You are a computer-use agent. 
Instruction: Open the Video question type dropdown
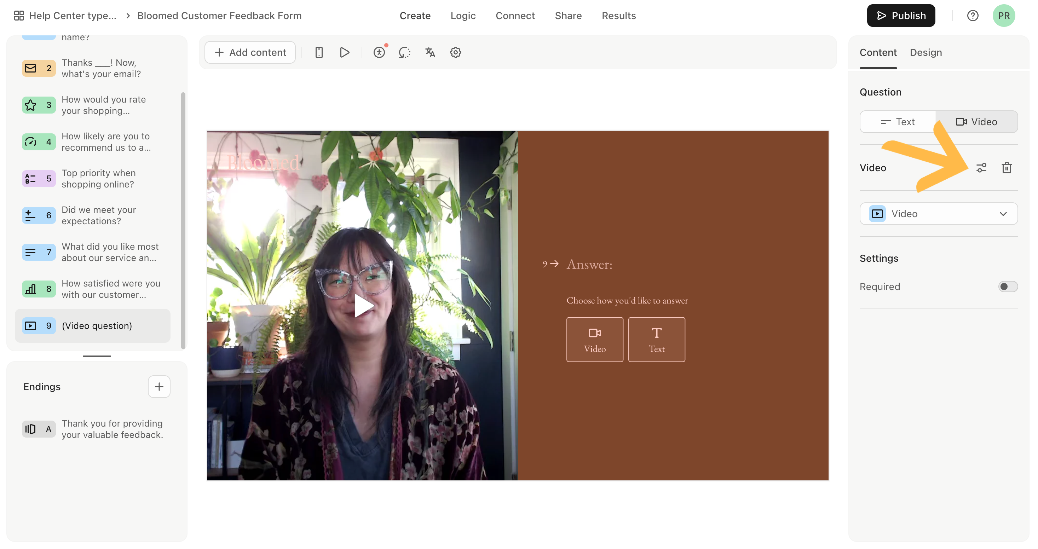[939, 213]
